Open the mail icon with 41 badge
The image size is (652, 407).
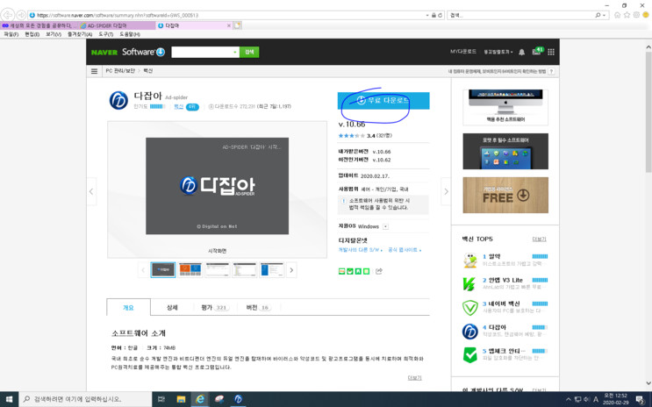pyautogui.click(x=537, y=51)
